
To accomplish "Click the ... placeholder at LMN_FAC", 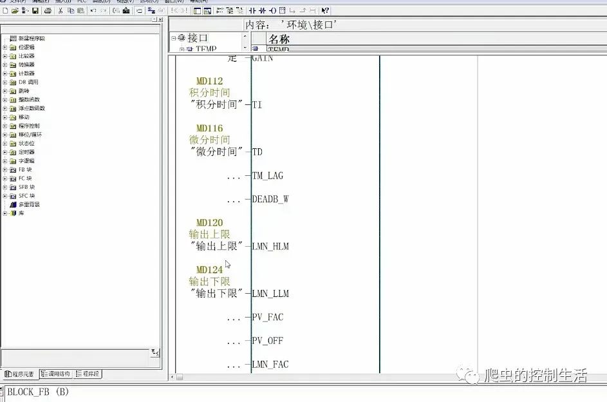I will pos(234,367).
